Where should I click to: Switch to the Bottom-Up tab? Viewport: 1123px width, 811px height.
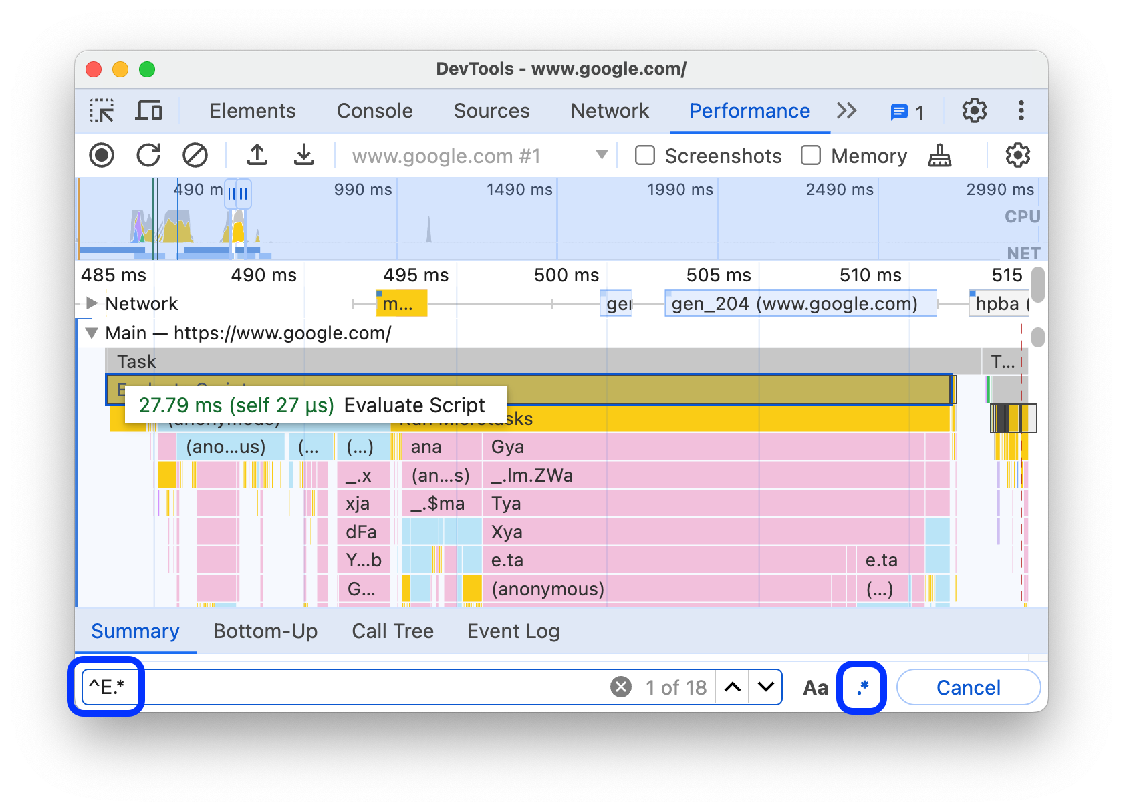(x=265, y=631)
